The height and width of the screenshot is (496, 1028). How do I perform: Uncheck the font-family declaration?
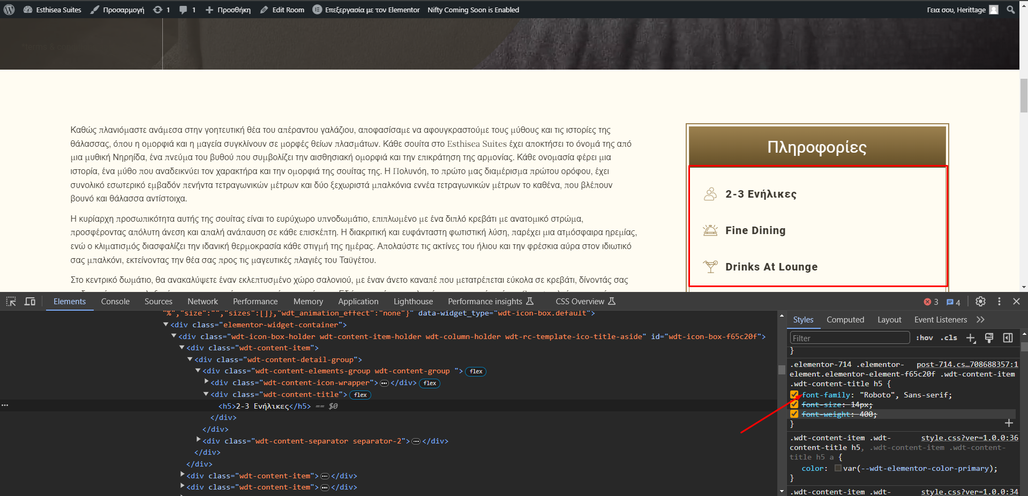794,395
